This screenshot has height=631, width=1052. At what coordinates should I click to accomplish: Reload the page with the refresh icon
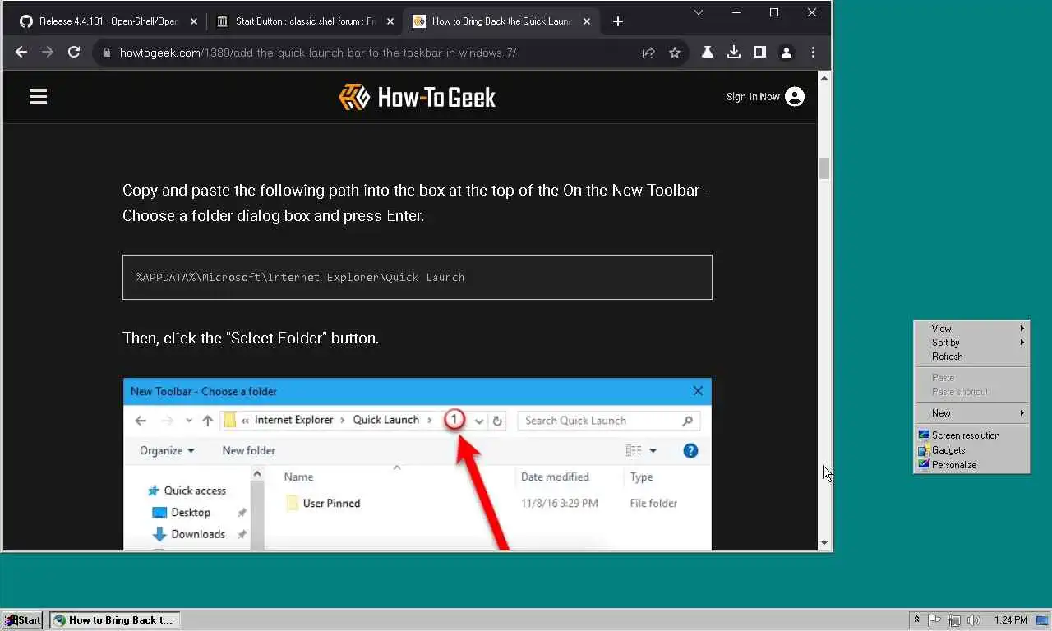click(x=74, y=52)
